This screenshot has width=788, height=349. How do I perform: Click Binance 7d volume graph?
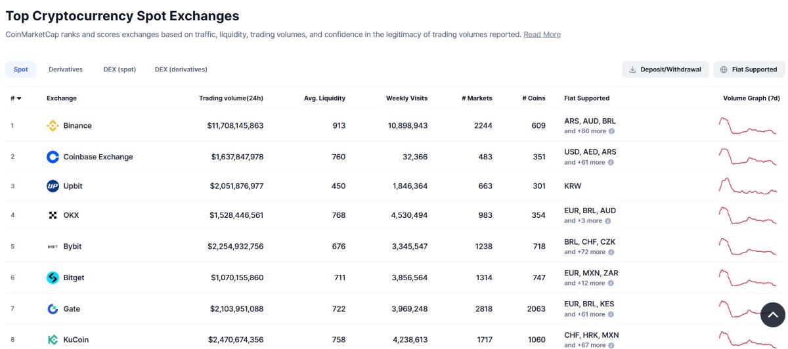[748, 125]
